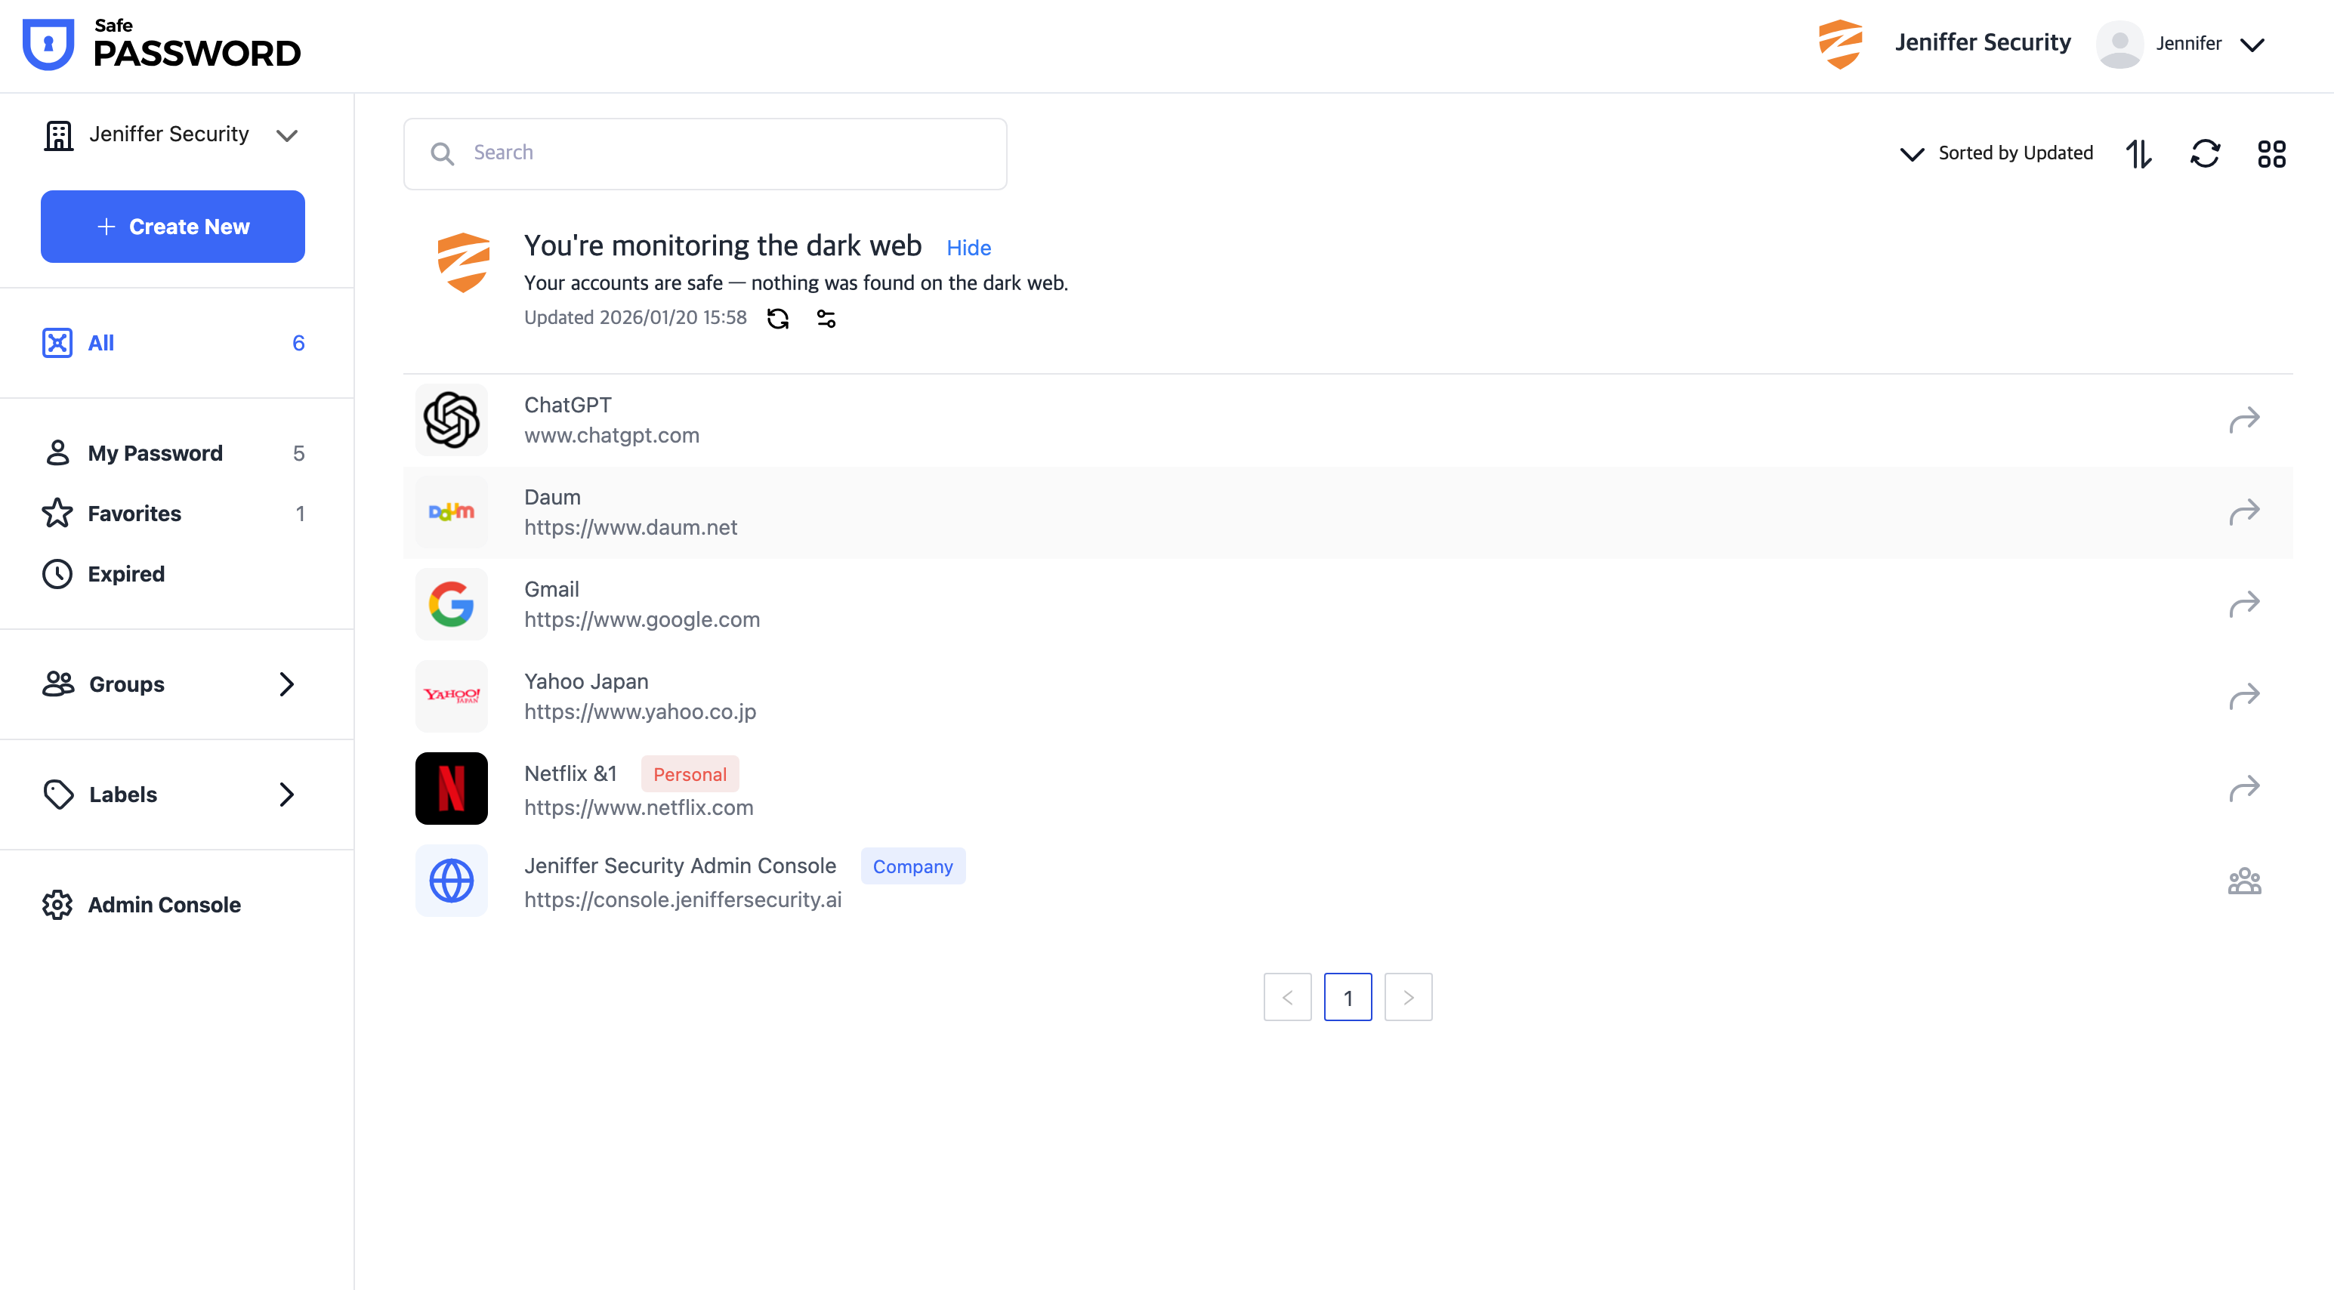Open Expired passwords list
Viewport: 2334px width, 1290px height.
click(x=126, y=574)
